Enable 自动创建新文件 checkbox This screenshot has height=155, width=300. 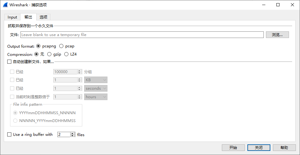[x=9, y=62]
